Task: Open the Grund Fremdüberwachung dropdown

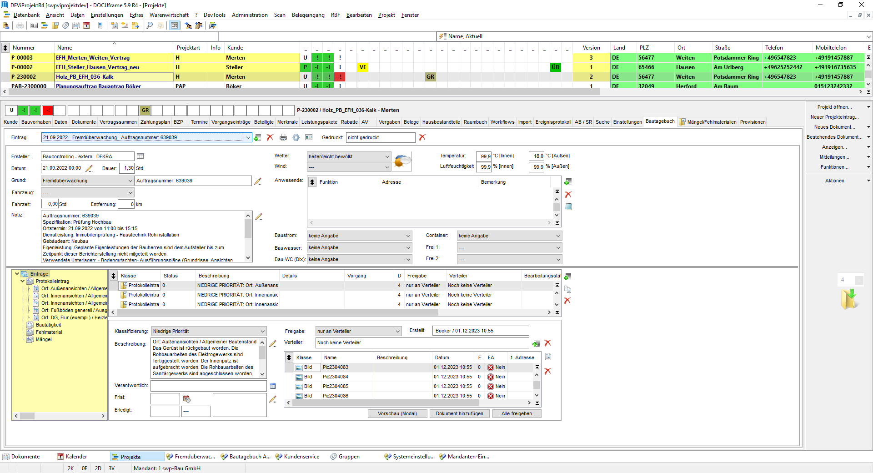Action: 130,181
